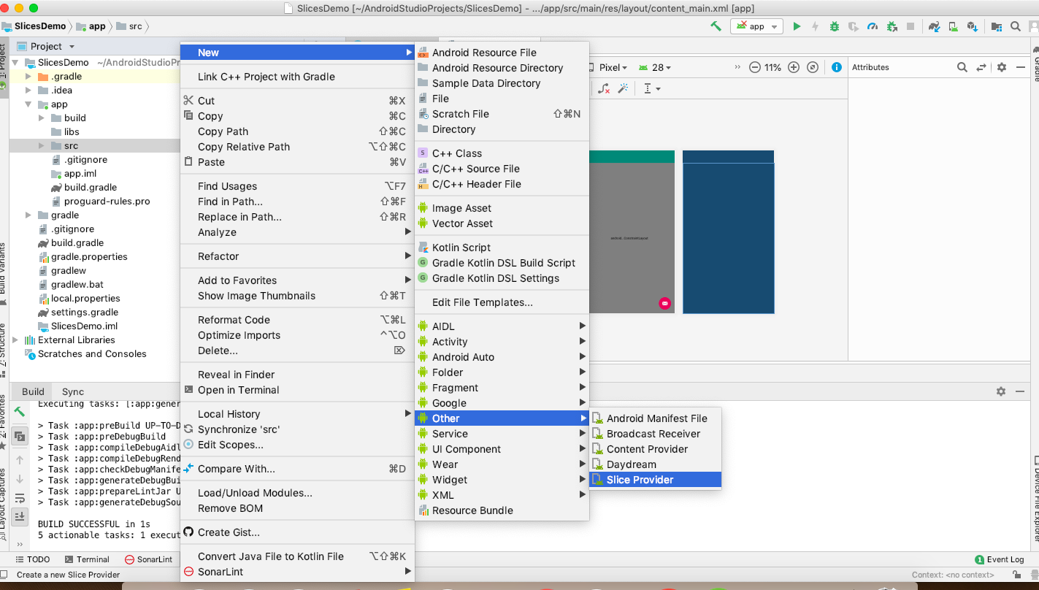Open the Terminal tool window

(x=87, y=559)
